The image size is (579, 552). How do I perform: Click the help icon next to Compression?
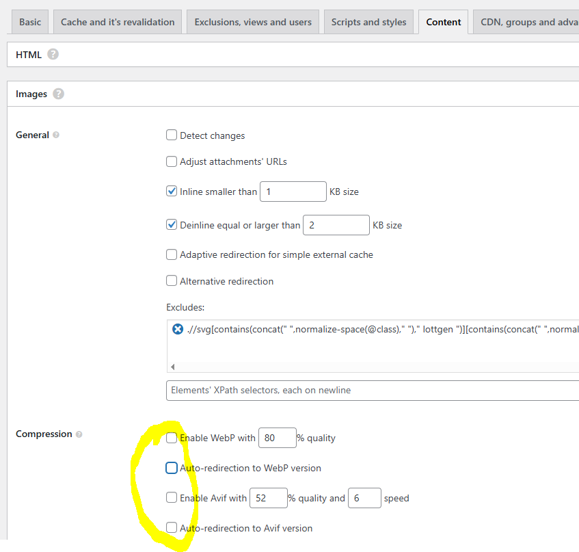(79, 434)
